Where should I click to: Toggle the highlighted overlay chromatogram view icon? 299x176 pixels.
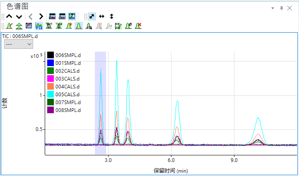point(72,17)
